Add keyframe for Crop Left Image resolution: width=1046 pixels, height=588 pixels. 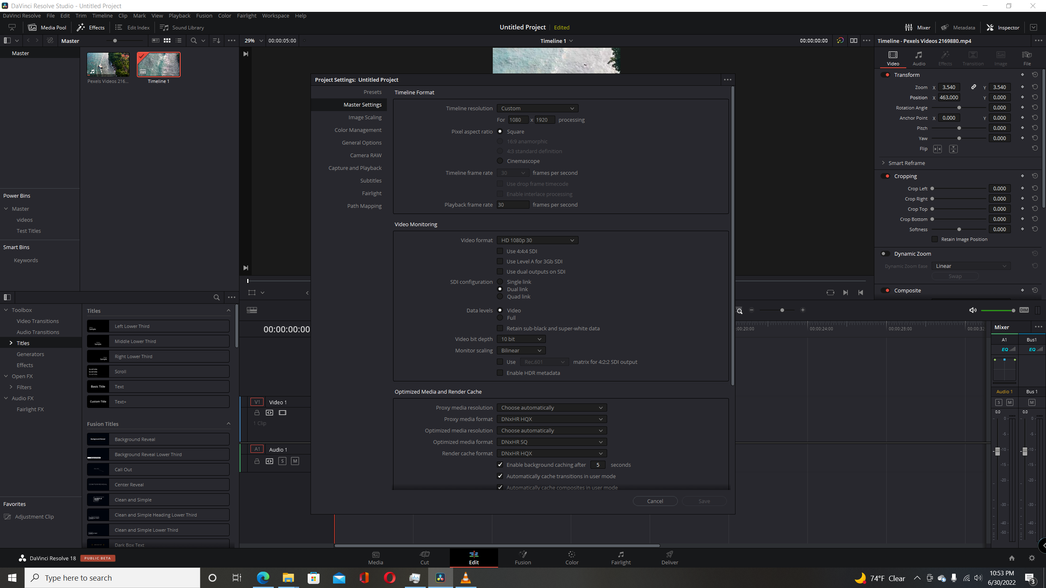click(x=1022, y=188)
